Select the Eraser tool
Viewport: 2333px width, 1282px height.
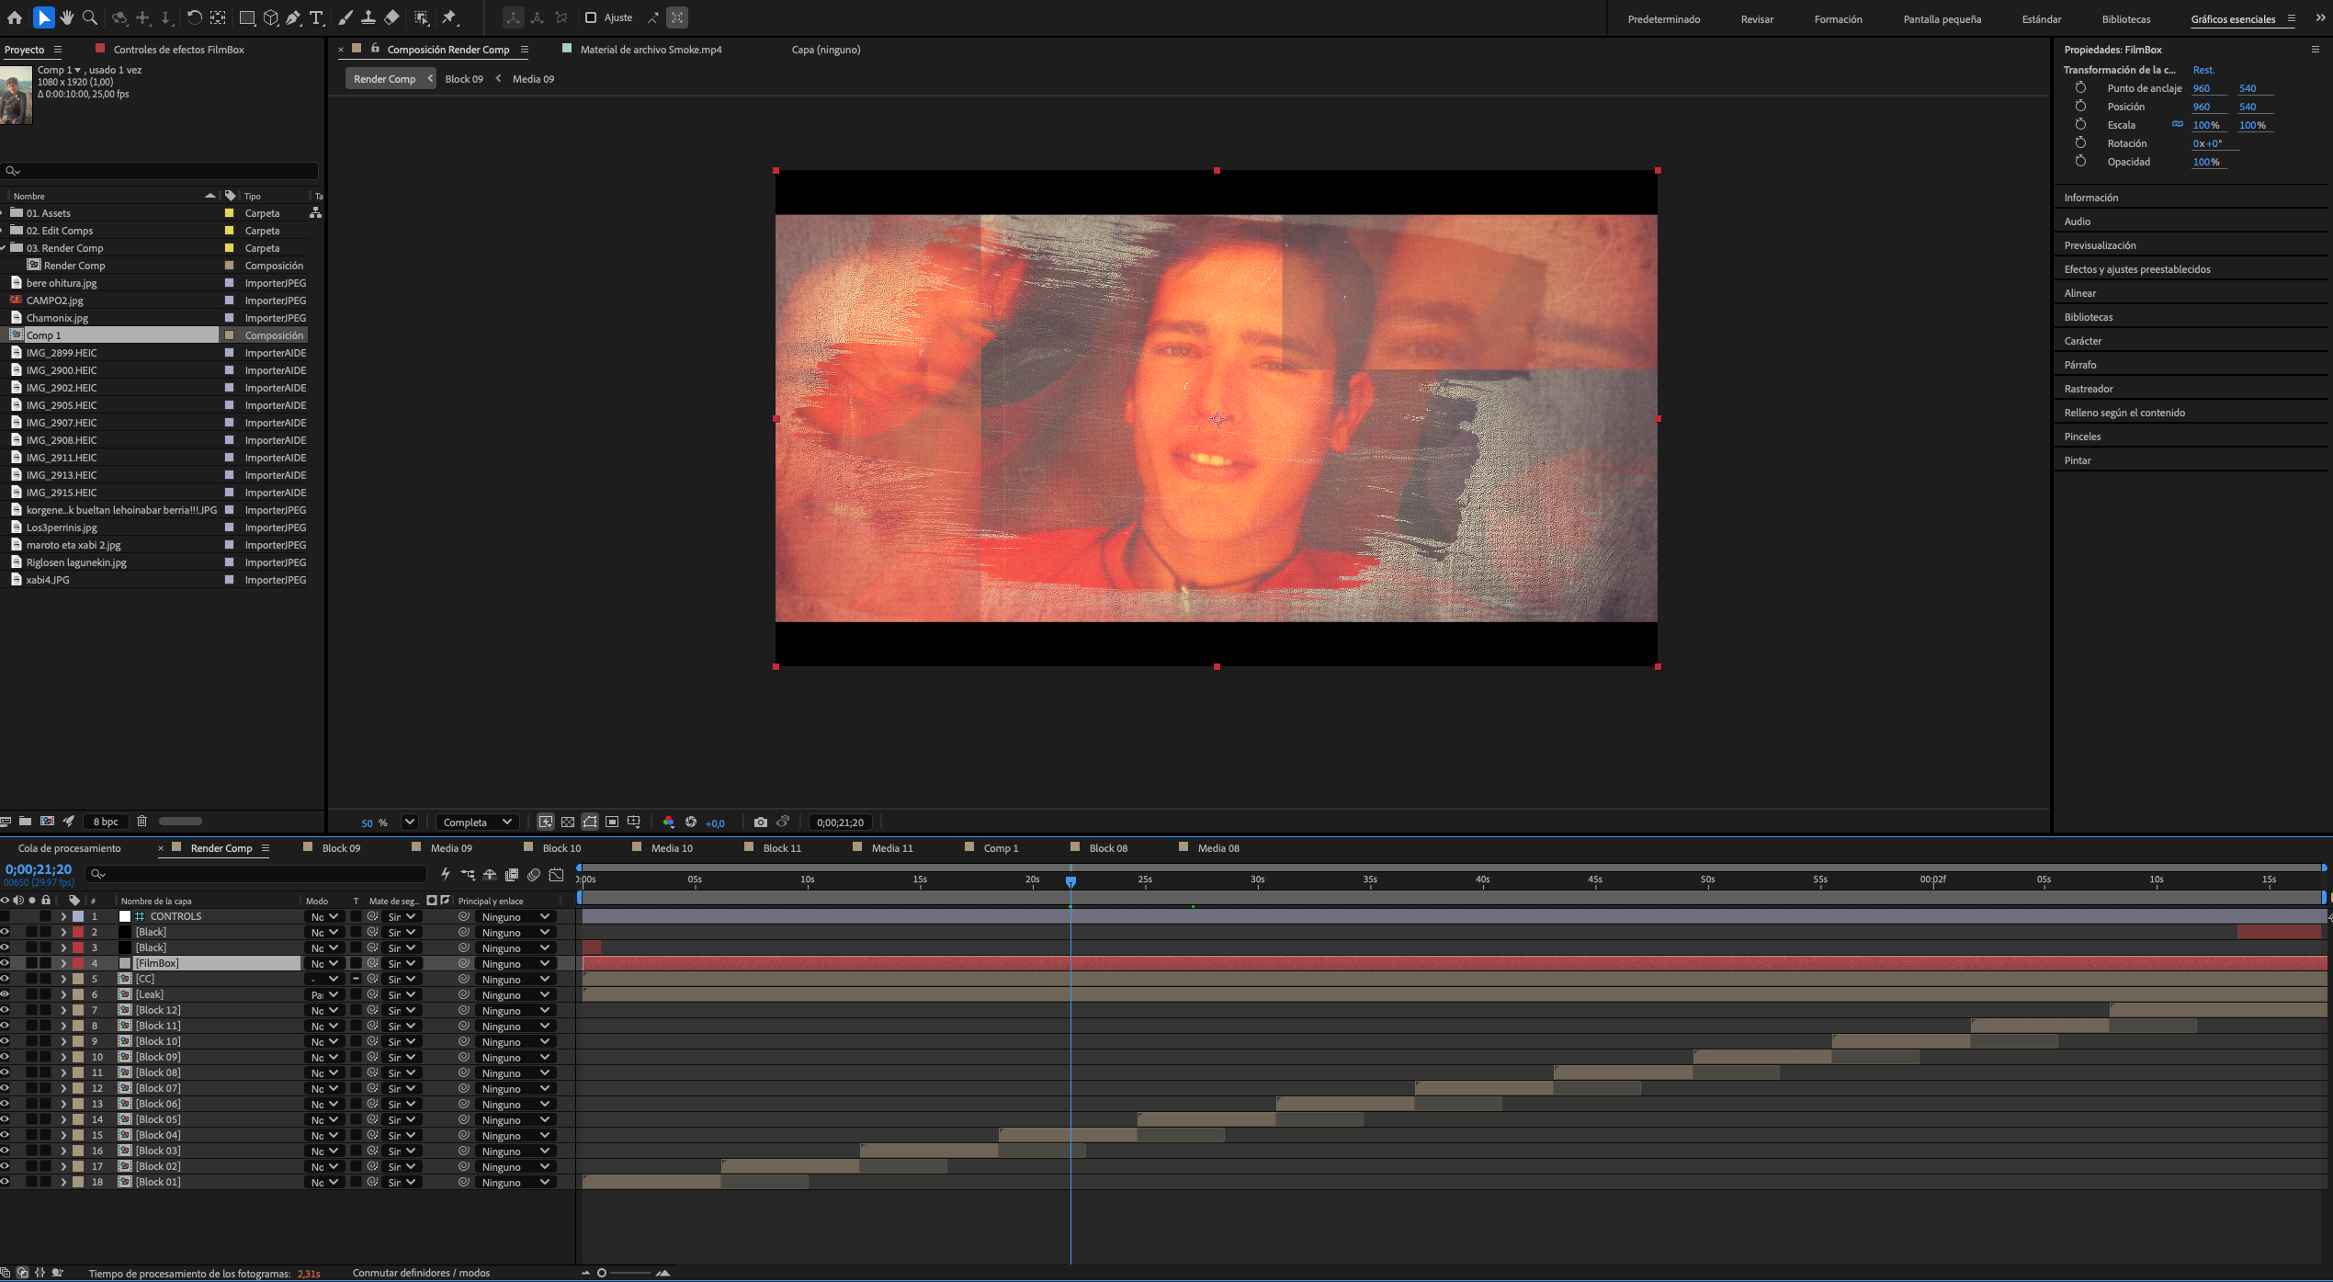391,17
